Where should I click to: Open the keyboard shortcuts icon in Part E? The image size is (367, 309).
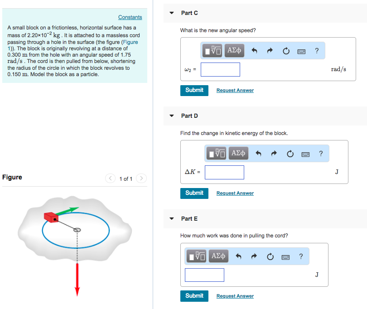[x=285, y=256]
